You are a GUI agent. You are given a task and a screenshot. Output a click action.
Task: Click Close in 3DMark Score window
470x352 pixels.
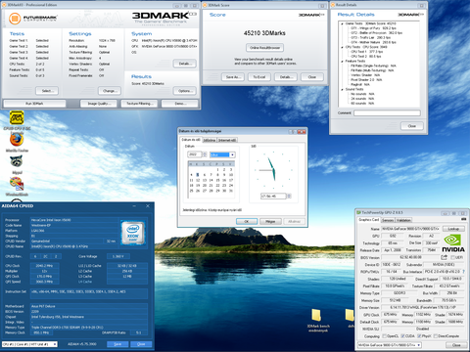coord(312,77)
